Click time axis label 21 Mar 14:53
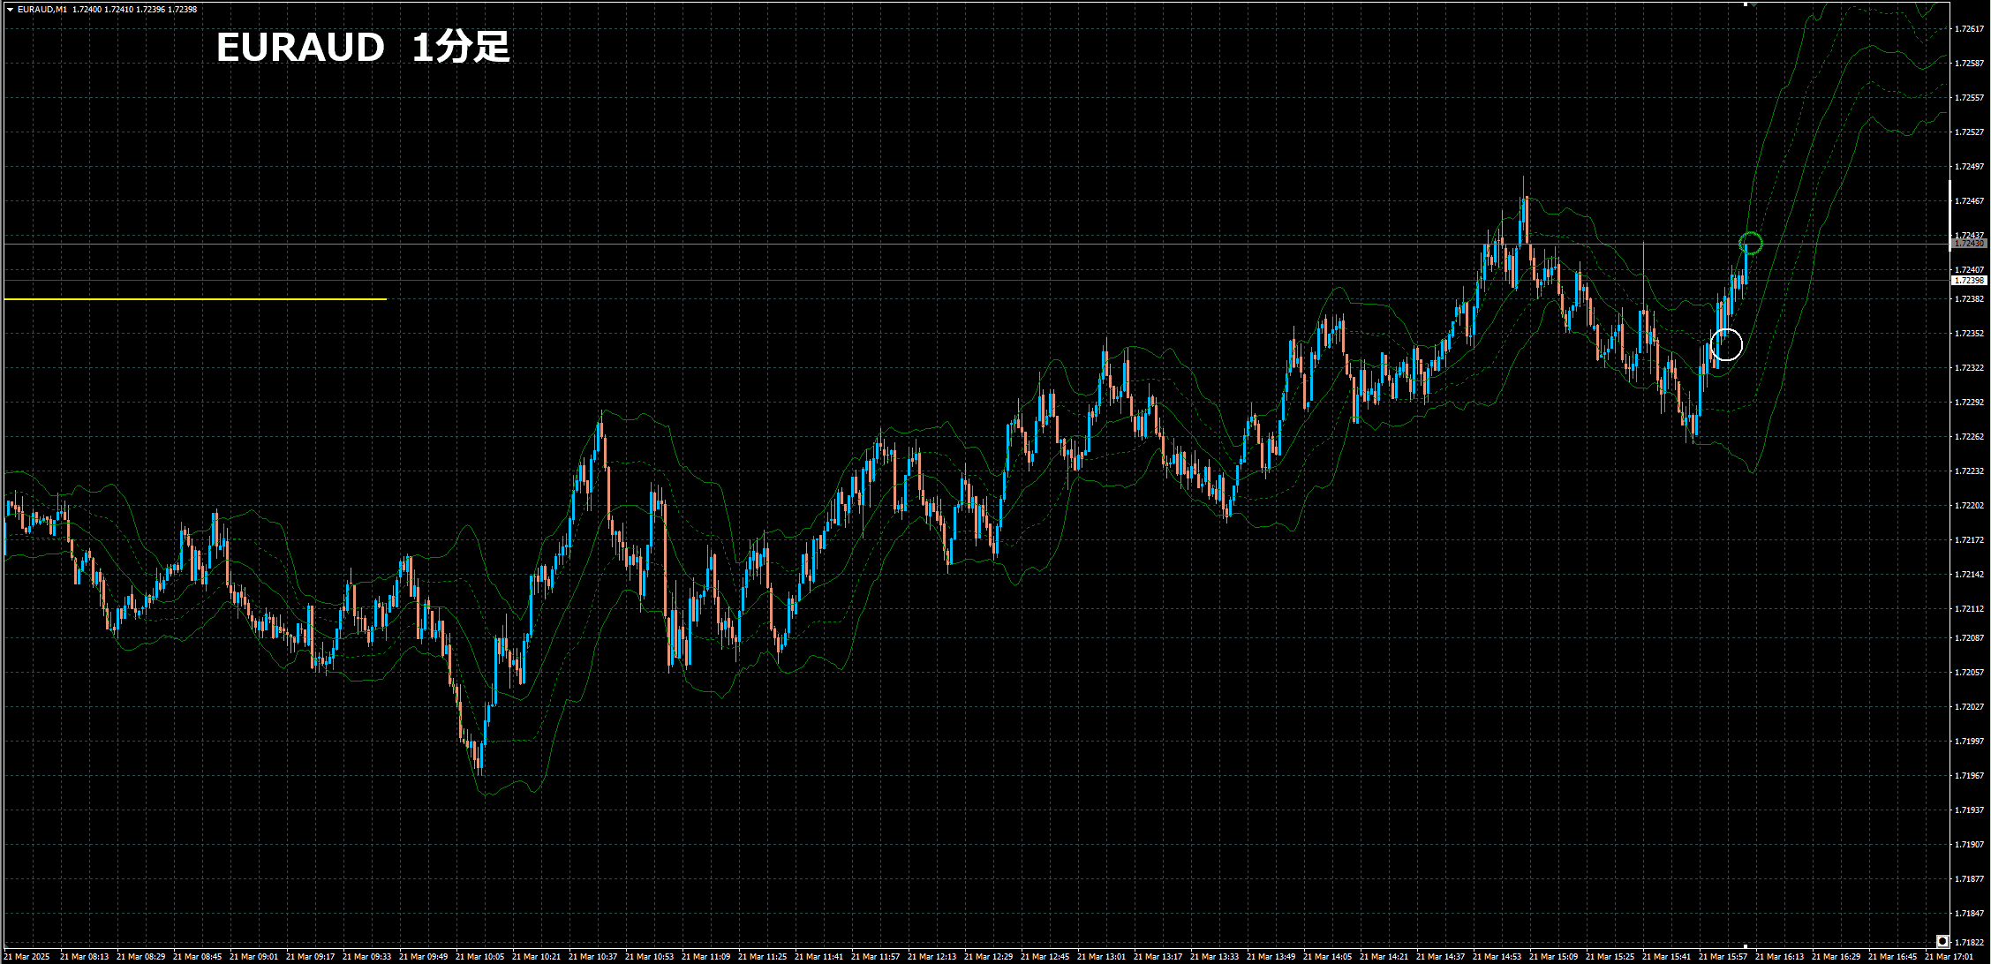Viewport: 1991px width, 964px height. [1497, 957]
